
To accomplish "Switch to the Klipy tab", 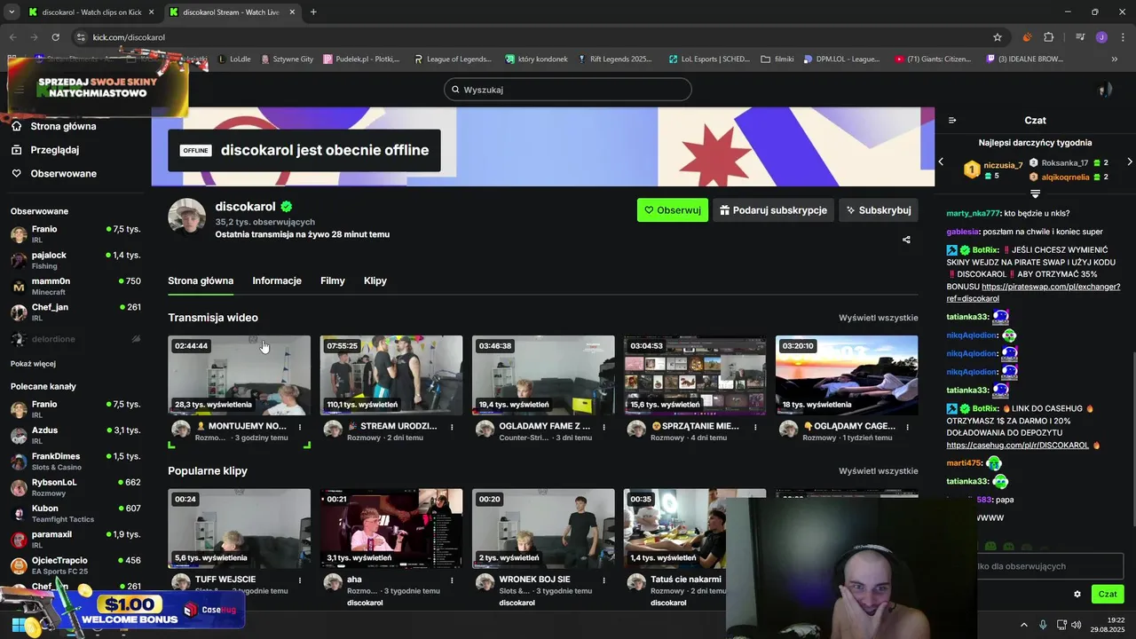I will (375, 280).
